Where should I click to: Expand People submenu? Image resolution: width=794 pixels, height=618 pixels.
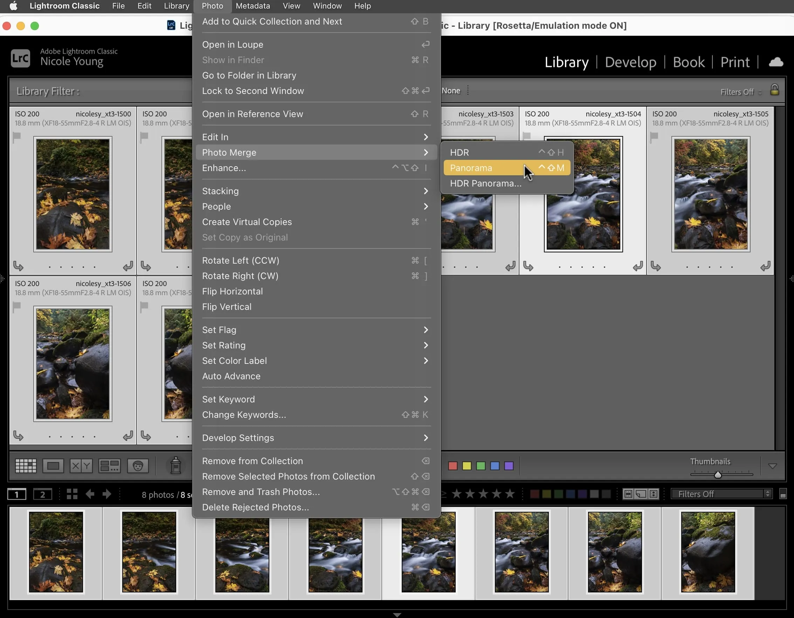click(x=316, y=206)
